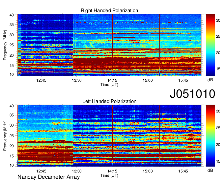
Task: Click the "20" value on upper color bar
Action: [x=218, y=53]
